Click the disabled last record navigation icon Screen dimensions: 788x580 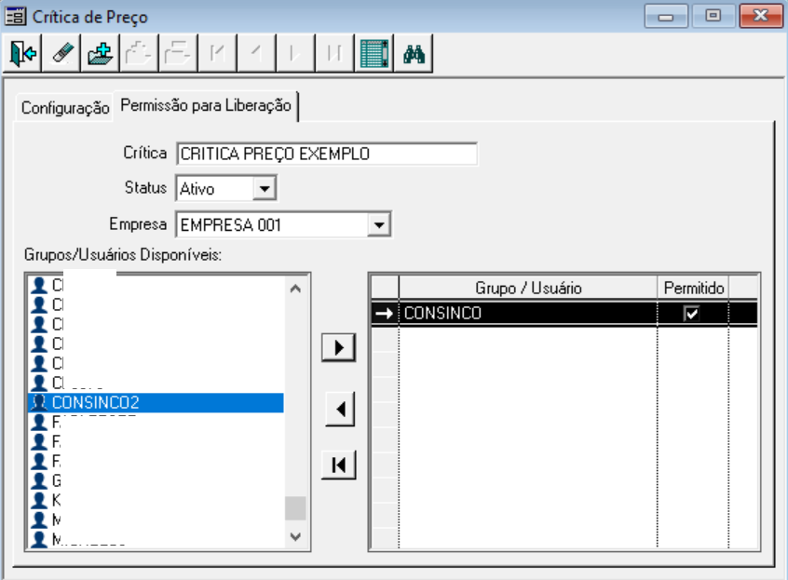point(335,53)
